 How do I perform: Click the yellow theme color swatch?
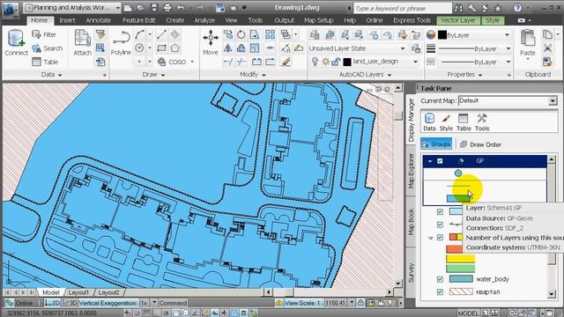461,258
